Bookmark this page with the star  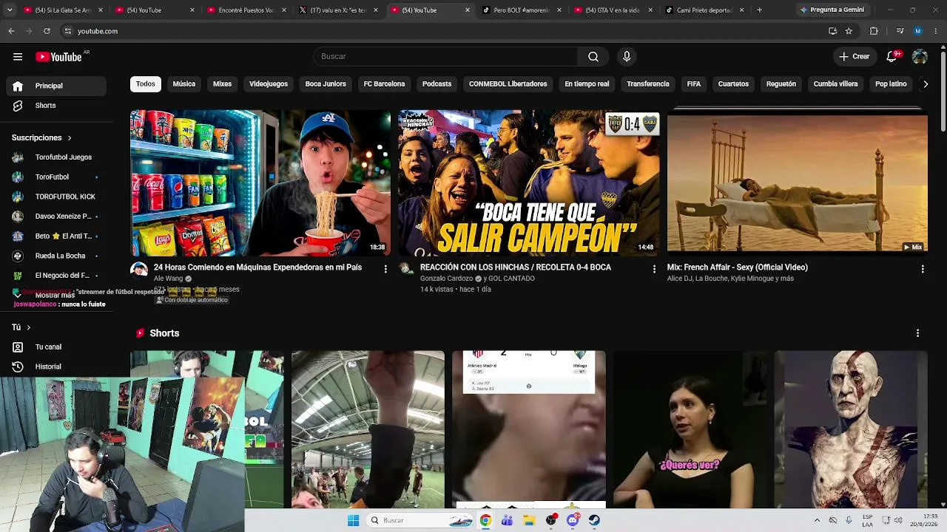(x=849, y=31)
